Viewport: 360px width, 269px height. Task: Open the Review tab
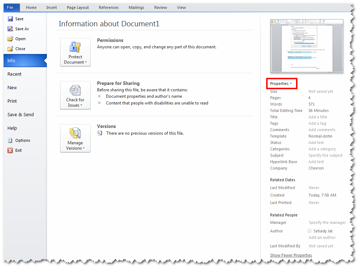pos(160,7)
